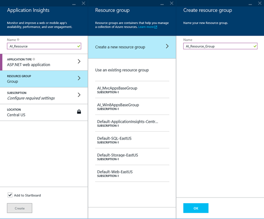The width and height of the screenshot is (264, 219).
Task: Click the info icon beside Application Type
Action: coord(34,59)
